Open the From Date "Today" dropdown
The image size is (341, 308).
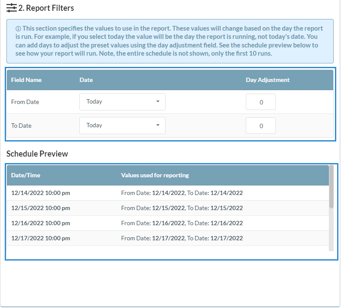tap(122, 102)
